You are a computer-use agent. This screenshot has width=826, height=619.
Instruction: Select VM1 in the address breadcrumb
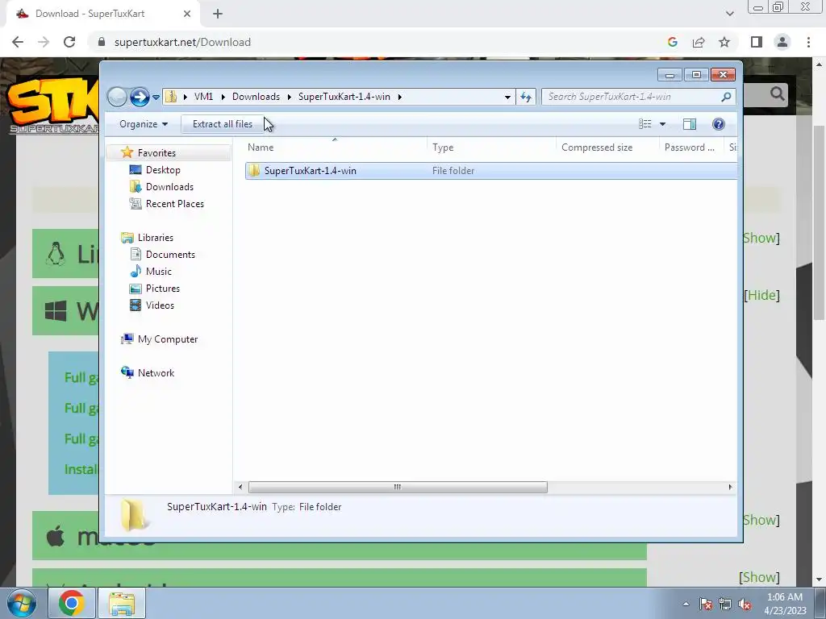click(203, 97)
